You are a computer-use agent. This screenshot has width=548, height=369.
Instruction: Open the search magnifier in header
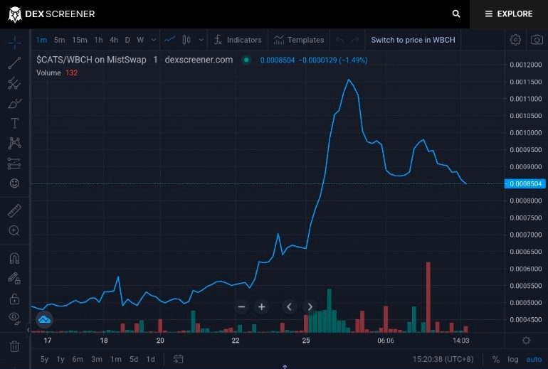point(456,14)
